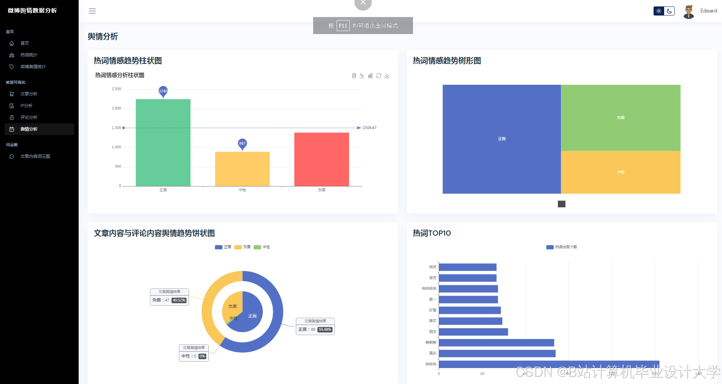Select the 文章分析 cart icon
Viewport: 722px width, 384px height.
click(12, 94)
